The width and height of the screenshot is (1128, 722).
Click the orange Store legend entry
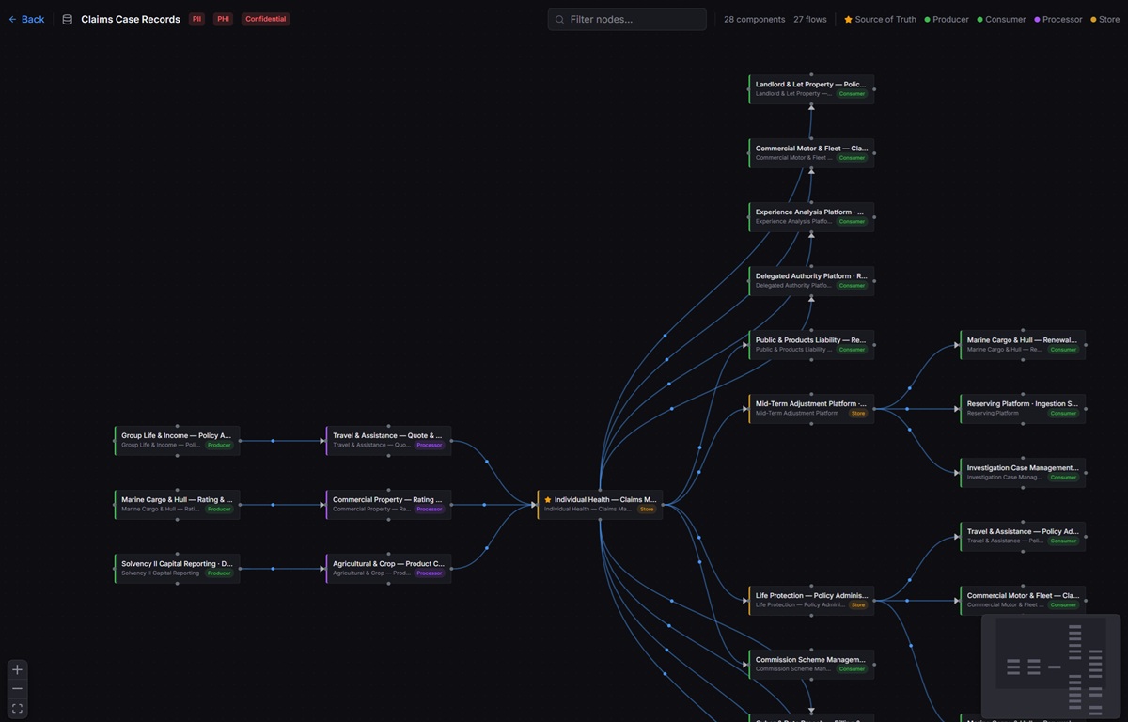click(x=1105, y=19)
